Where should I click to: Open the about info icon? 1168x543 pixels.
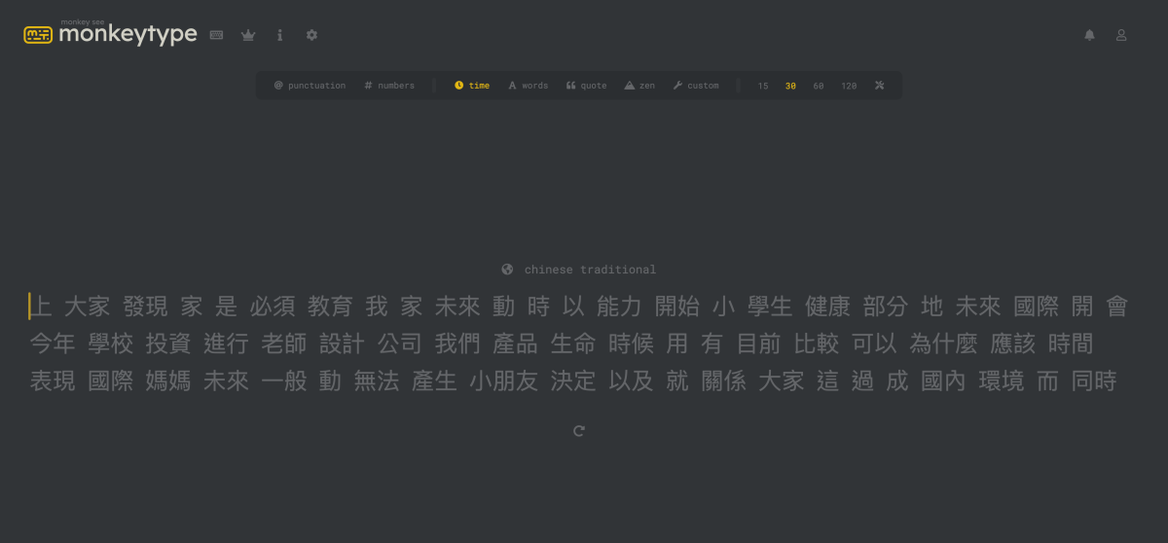point(280,35)
